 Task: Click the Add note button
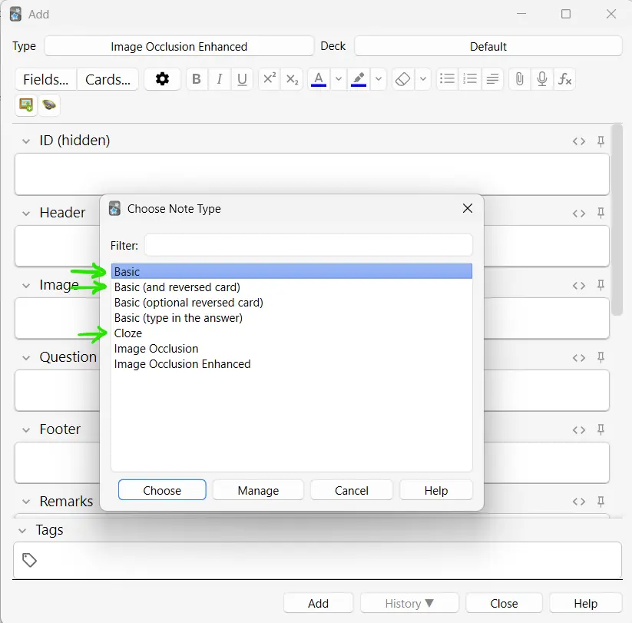tap(318, 603)
